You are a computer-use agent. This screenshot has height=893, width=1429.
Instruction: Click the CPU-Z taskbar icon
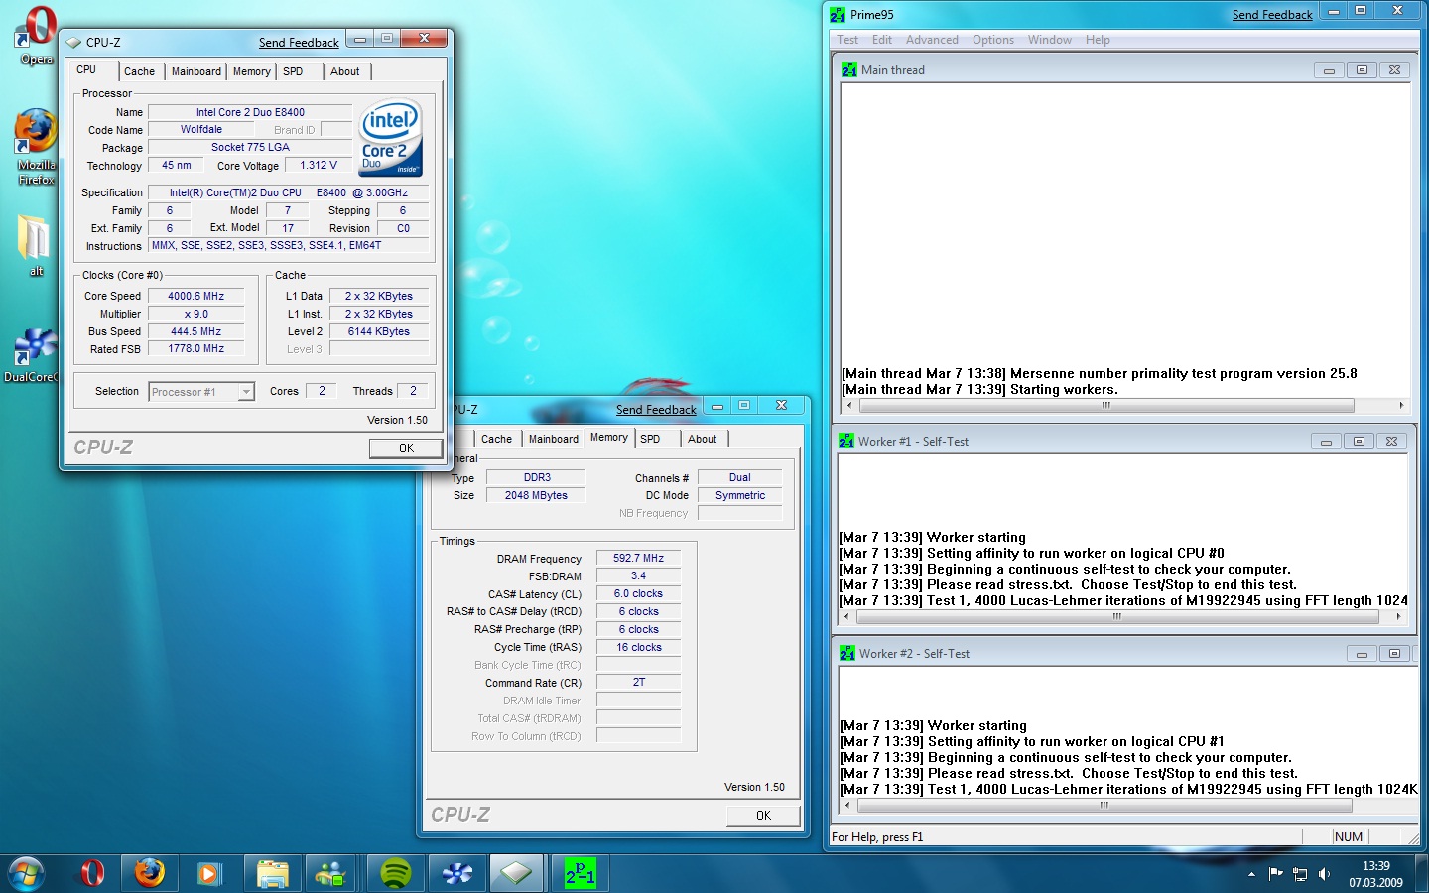point(517,873)
